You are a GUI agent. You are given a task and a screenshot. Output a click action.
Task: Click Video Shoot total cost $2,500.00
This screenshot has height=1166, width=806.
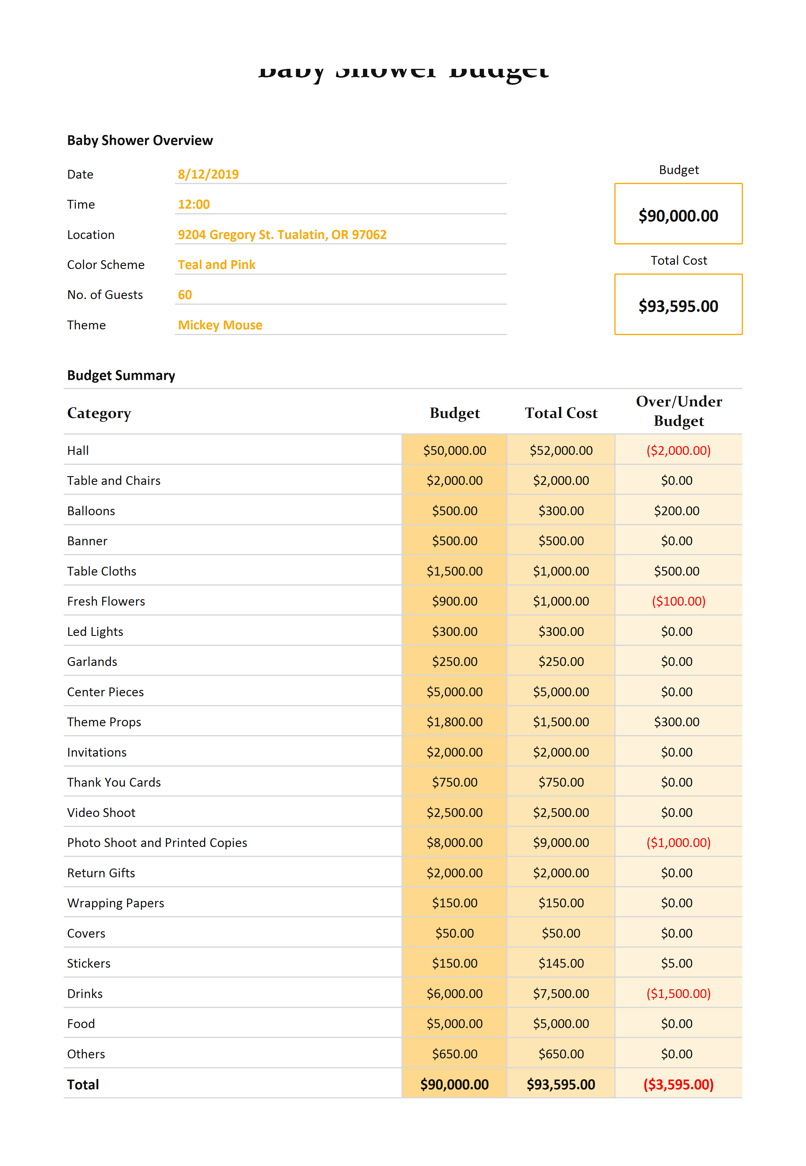tap(561, 812)
